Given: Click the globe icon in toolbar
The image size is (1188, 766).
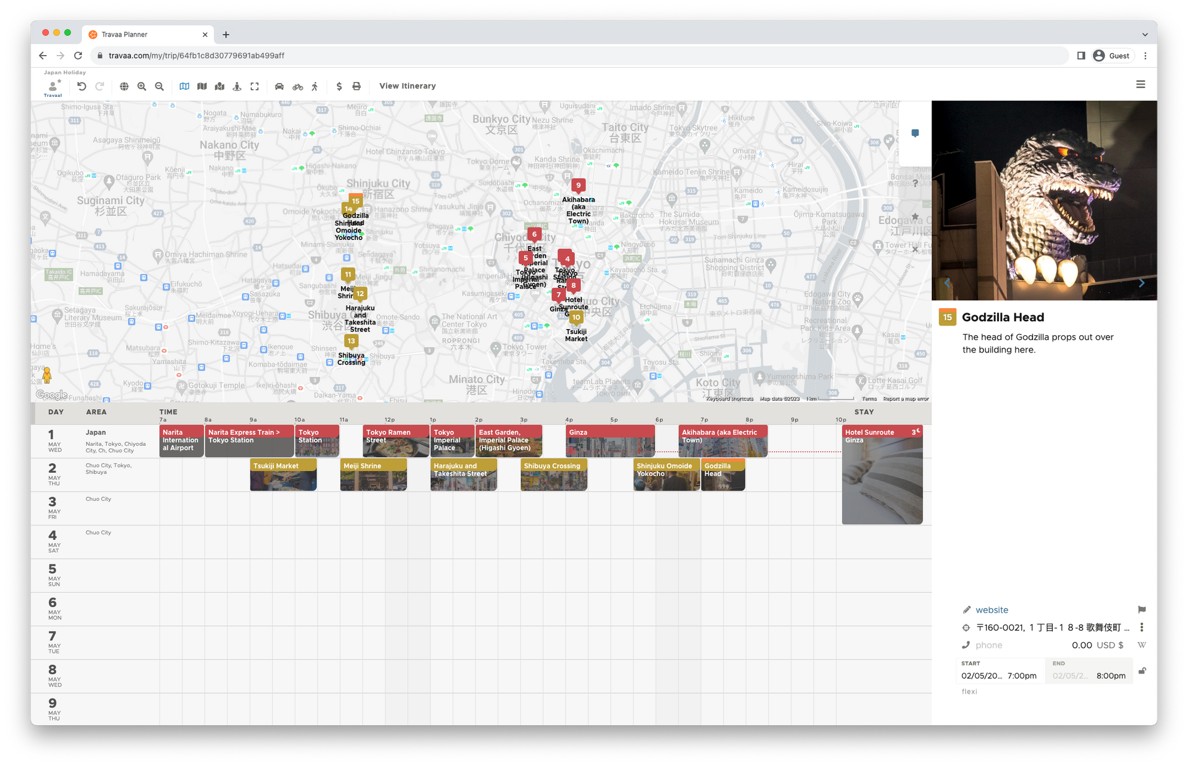Looking at the screenshot, I should point(124,86).
